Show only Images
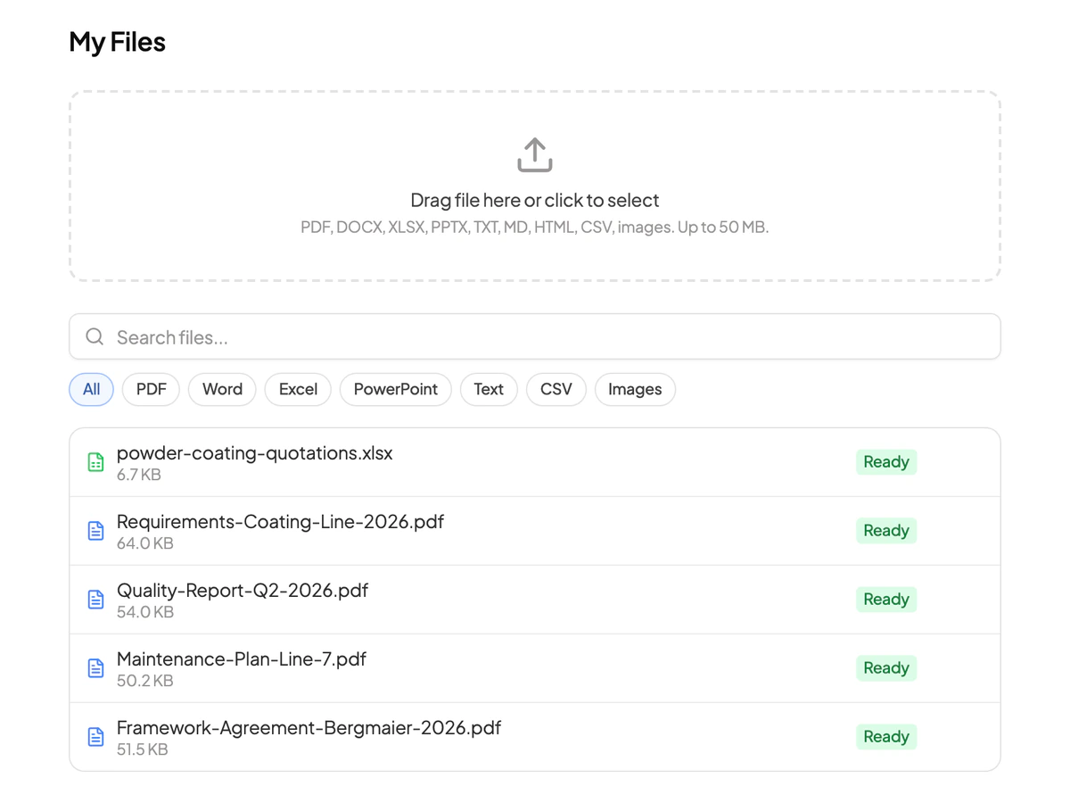Screen dimensions: 1070x803 [635, 389]
